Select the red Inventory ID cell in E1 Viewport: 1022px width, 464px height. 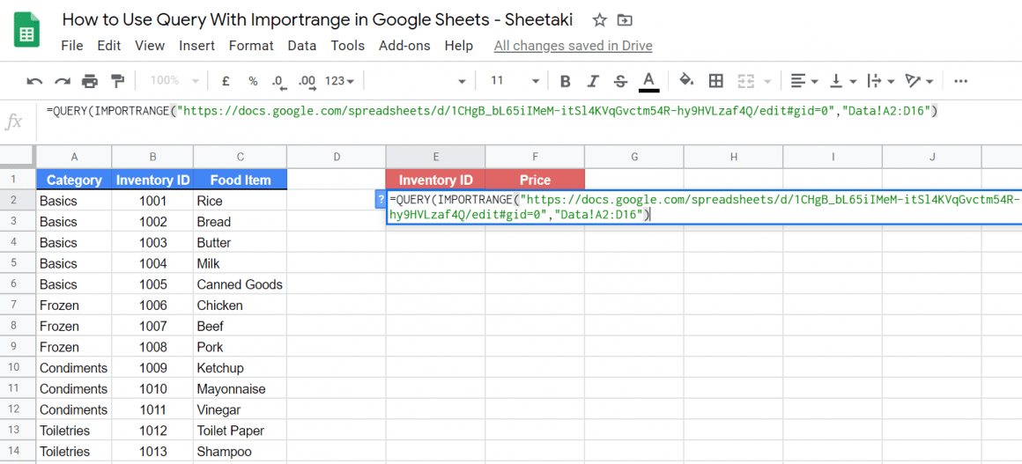435,180
